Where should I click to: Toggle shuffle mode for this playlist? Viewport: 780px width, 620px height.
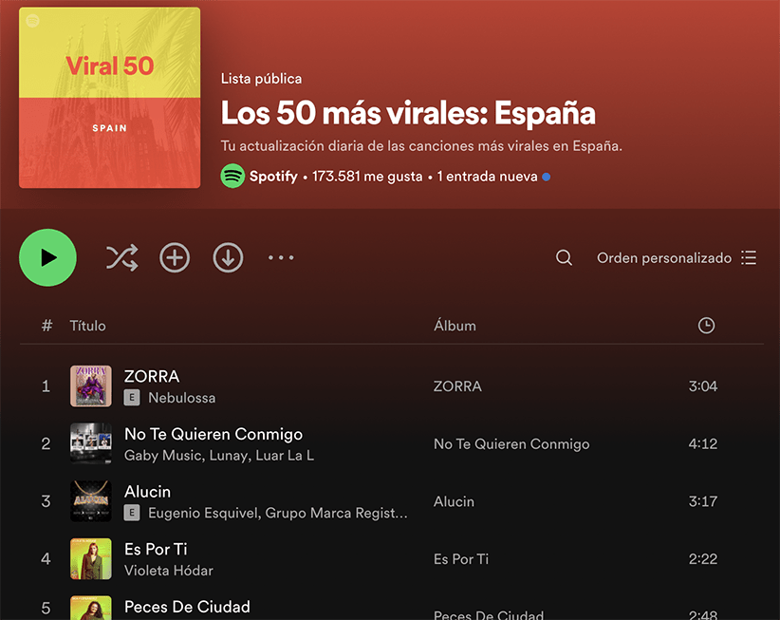tap(121, 257)
